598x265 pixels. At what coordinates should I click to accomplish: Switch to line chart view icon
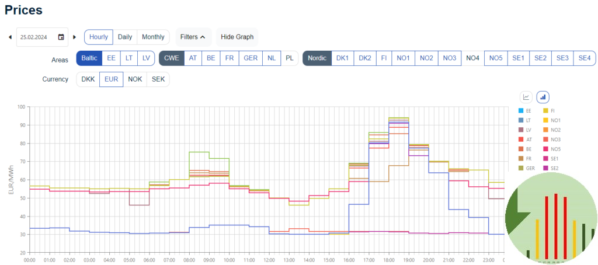coord(526,97)
